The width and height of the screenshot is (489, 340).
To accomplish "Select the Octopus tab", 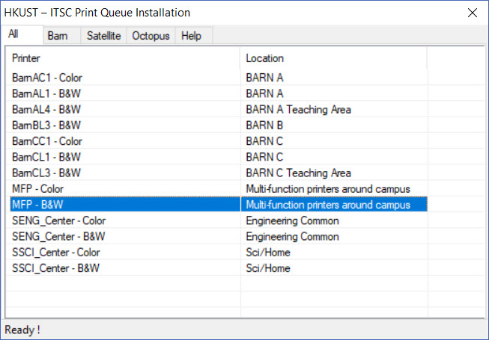I will 151,36.
